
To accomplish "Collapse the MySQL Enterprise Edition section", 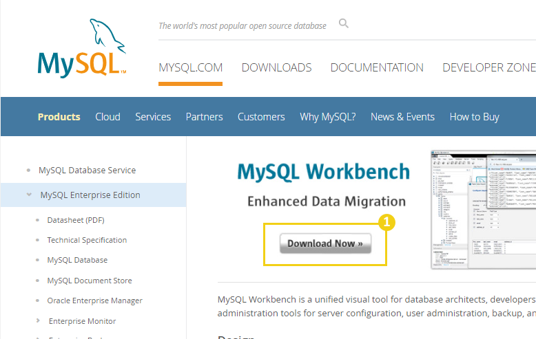I will pos(29,195).
